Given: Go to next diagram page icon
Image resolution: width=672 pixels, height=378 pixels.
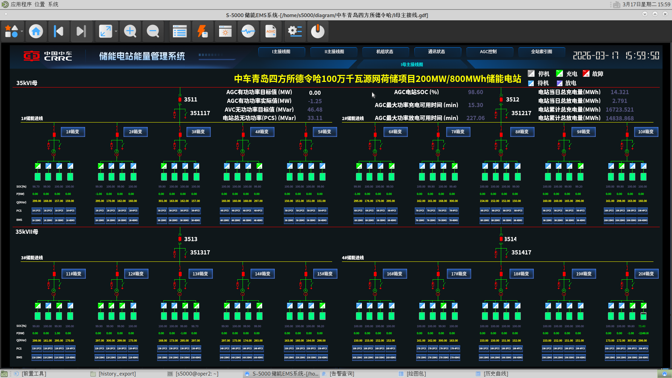Looking at the screenshot, I should (x=81, y=31).
